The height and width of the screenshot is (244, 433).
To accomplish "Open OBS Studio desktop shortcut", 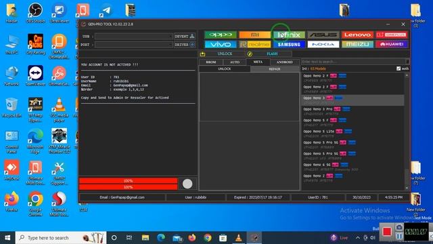I will point(35,12).
